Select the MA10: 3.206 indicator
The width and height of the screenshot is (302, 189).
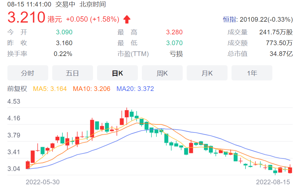click(x=92, y=89)
